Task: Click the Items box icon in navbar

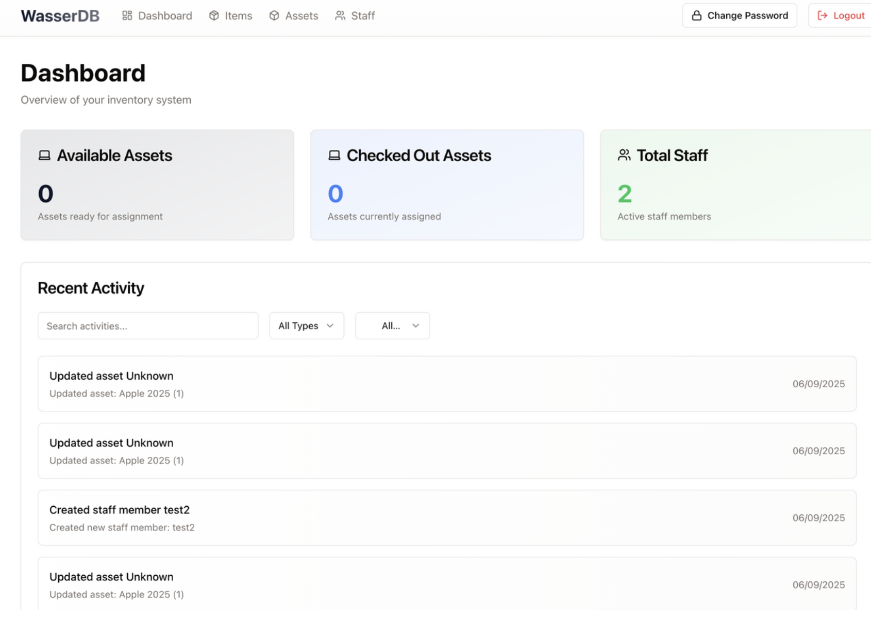Action: tap(214, 15)
